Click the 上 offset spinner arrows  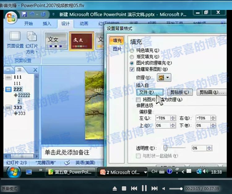coord(173,125)
